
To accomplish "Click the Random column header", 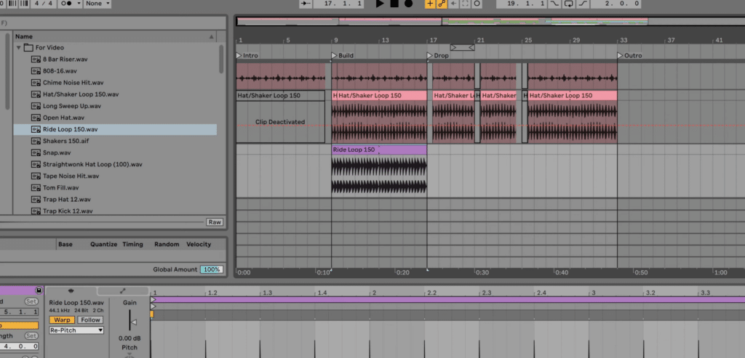I will tap(167, 244).
